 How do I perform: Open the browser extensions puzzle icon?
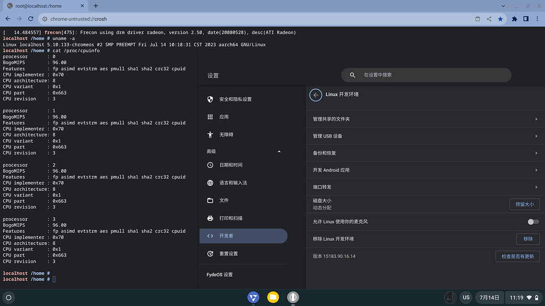(515, 19)
